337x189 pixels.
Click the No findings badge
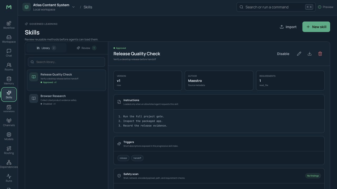coord(313,176)
